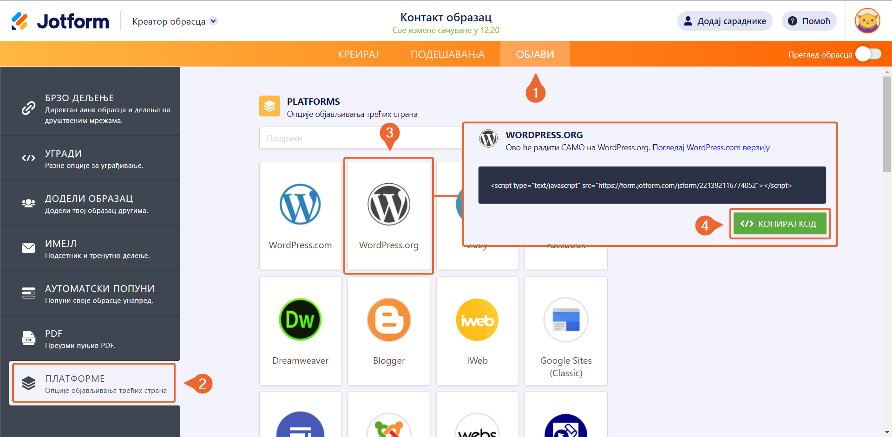Choose the iWeb platform icon
The width and height of the screenshot is (892, 437).
tap(477, 320)
